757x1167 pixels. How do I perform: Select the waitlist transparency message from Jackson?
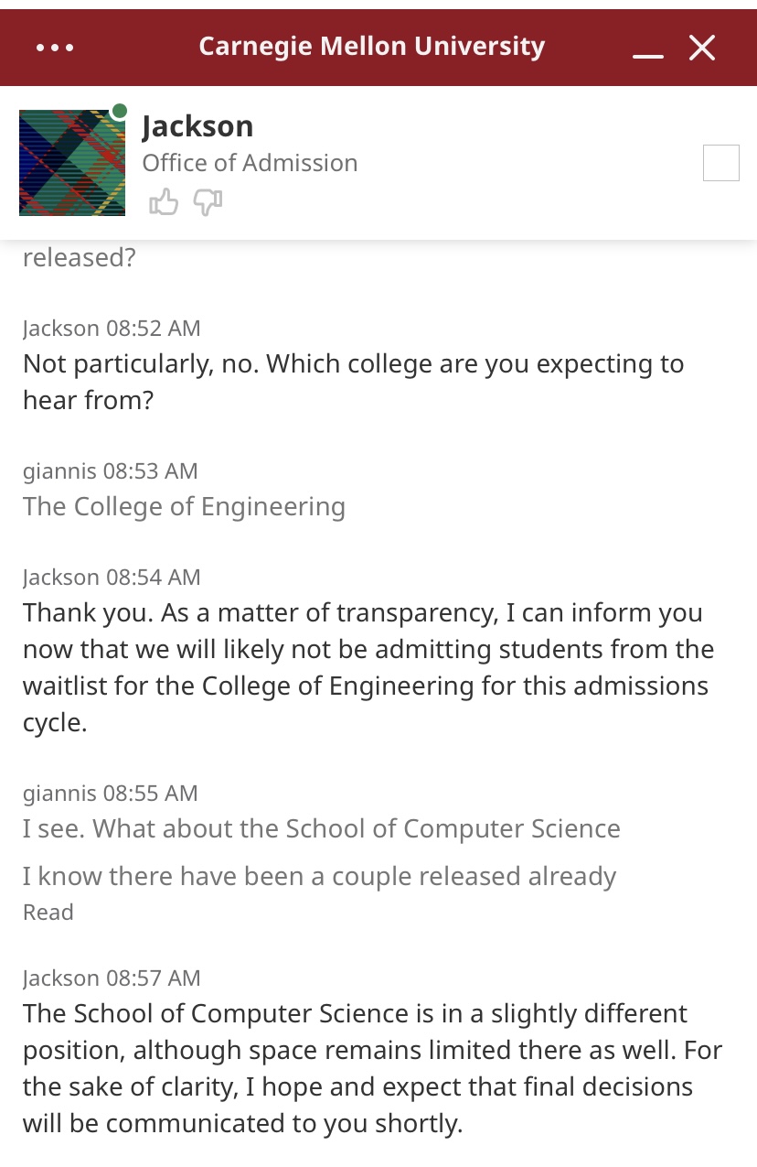(368, 667)
